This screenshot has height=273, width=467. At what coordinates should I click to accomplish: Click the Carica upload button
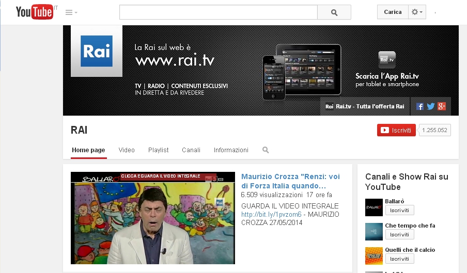[393, 12]
